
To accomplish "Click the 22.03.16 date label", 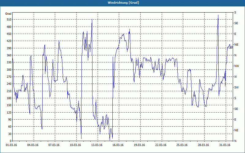I will tap(161, 145).
